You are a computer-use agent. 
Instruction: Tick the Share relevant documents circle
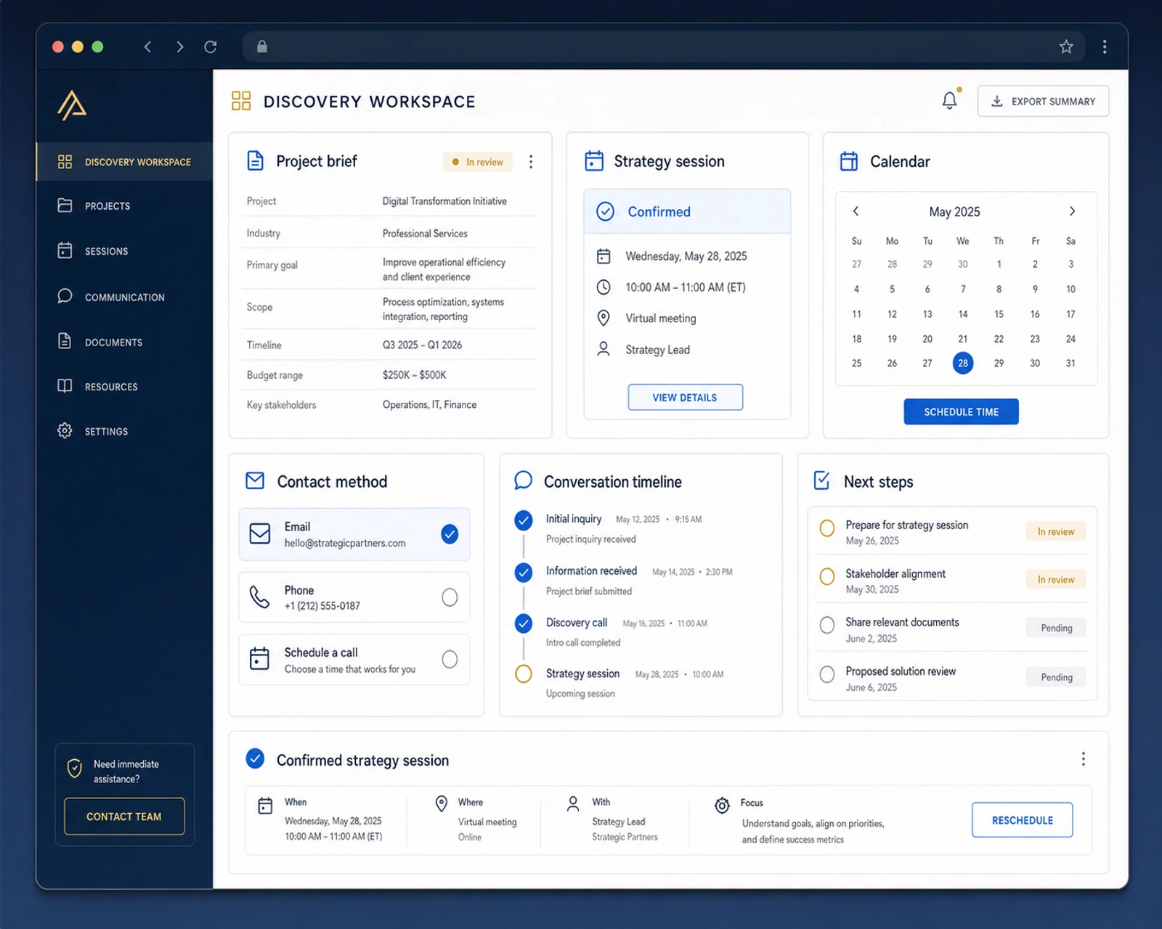click(826, 625)
